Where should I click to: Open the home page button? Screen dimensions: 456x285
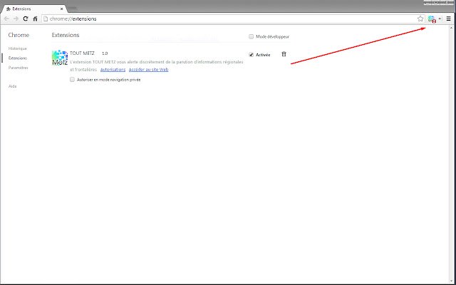pos(35,19)
